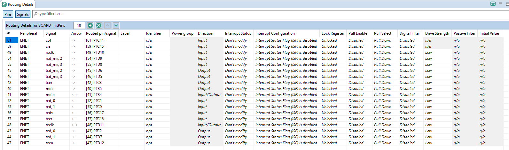Select the txen signal cell
This screenshot has height=150, width=509.
57,143
